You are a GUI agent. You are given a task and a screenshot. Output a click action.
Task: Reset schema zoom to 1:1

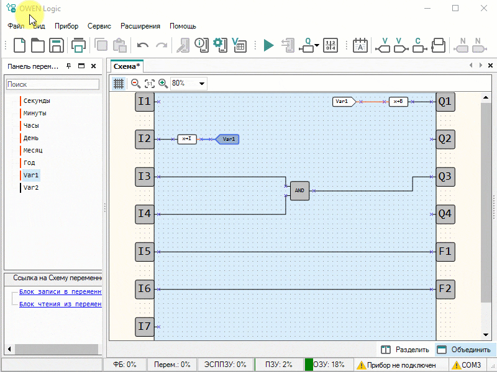[150, 84]
